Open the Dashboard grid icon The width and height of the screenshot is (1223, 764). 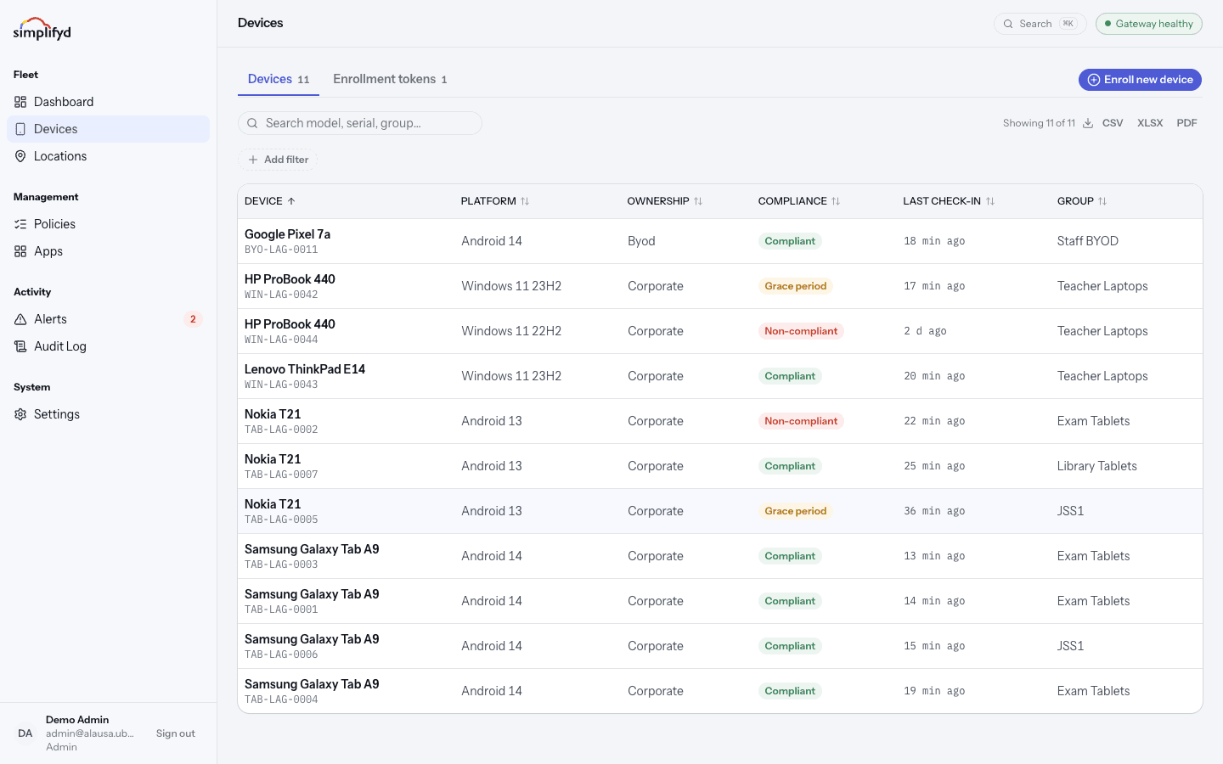coord(20,102)
